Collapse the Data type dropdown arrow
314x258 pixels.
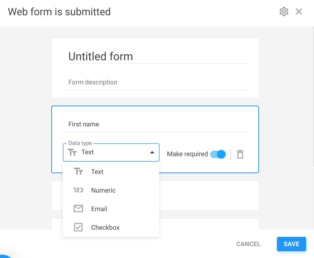[152, 152]
